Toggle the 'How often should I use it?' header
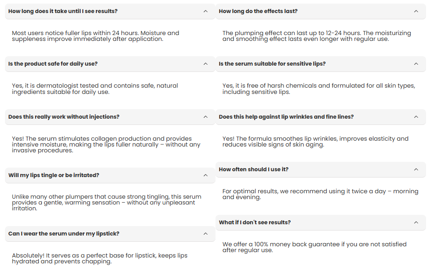The height and width of the screenshot is (271, 431). 254,169
